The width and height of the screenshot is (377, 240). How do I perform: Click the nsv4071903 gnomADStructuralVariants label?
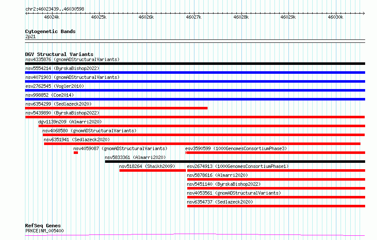coord(72,77)
